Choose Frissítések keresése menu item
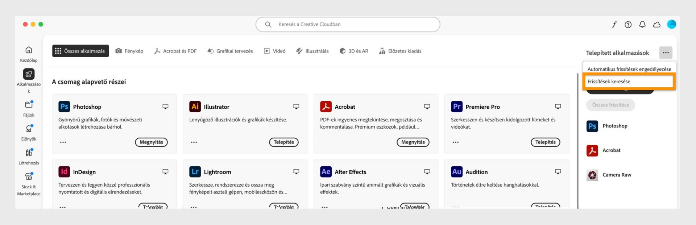Screen dimensions: 696x225 (629, 82)
